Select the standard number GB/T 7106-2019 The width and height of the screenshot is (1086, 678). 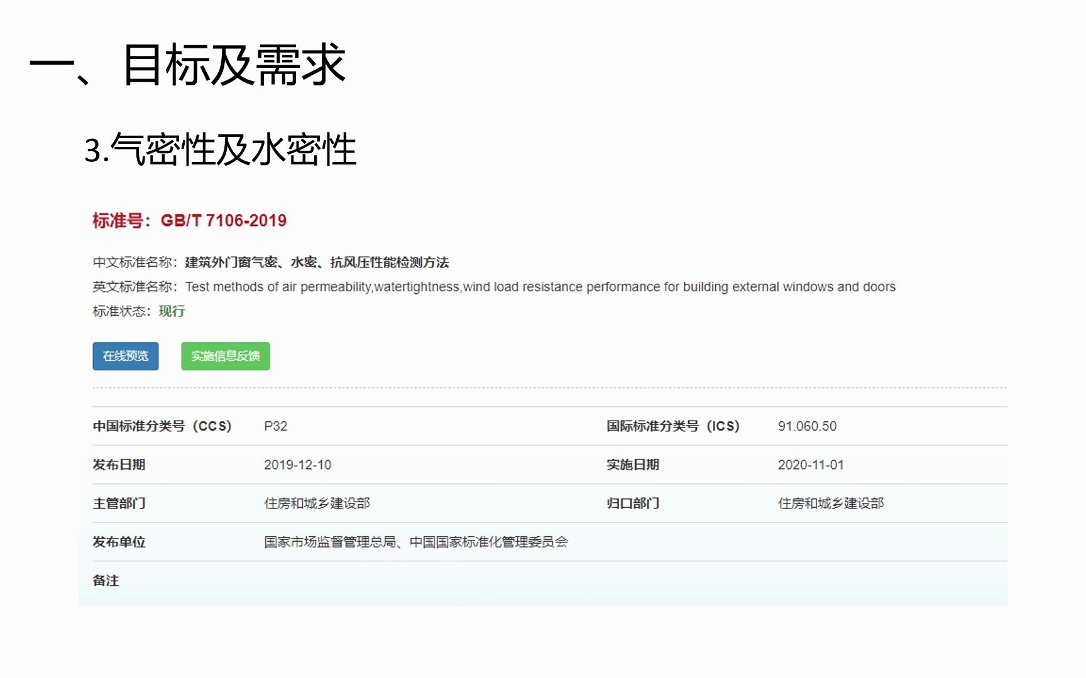click(224, 220)
